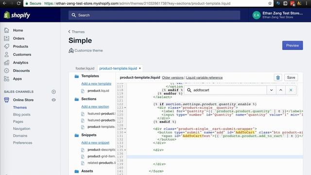311x175 pixels.
Task: Click the Customers person icon
Action: (x=6, y=54)
